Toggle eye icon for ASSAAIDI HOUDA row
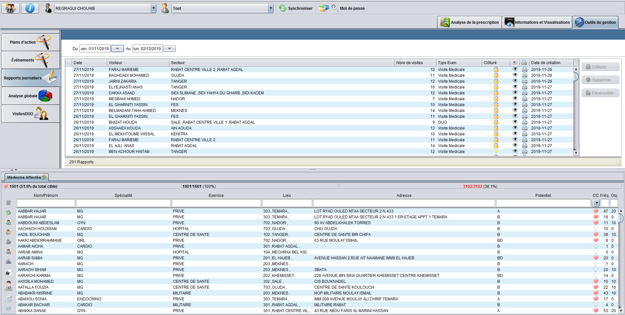The width and height of the screenshot is (625, 315). pos(515,128)
